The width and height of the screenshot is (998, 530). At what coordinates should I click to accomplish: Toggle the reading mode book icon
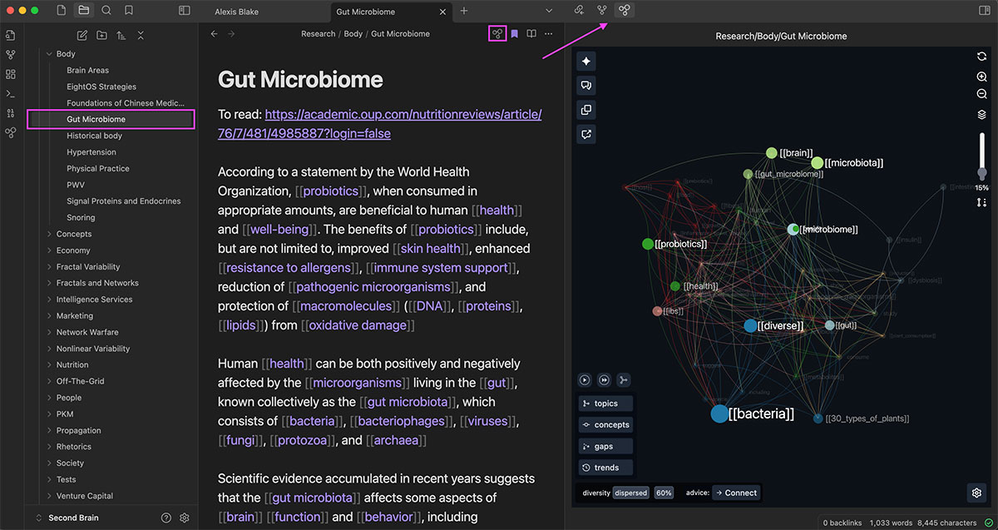click(531, 33)
